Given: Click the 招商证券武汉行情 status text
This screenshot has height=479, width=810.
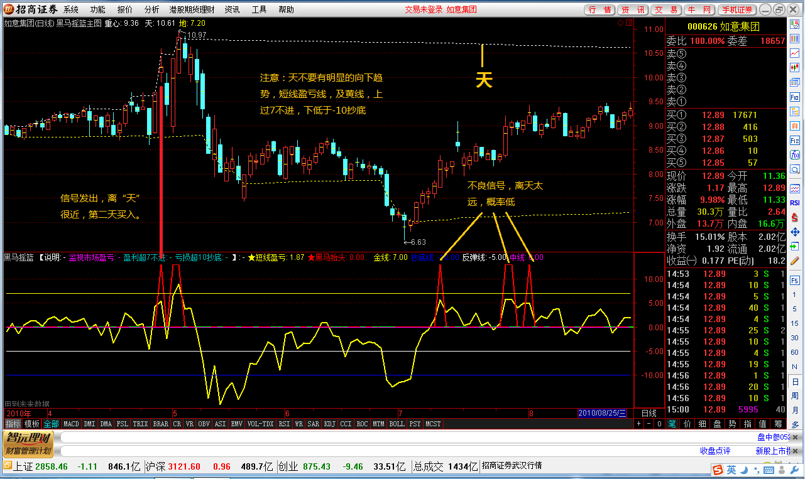Looking at the screenshot, I should [x=512, y=466].
